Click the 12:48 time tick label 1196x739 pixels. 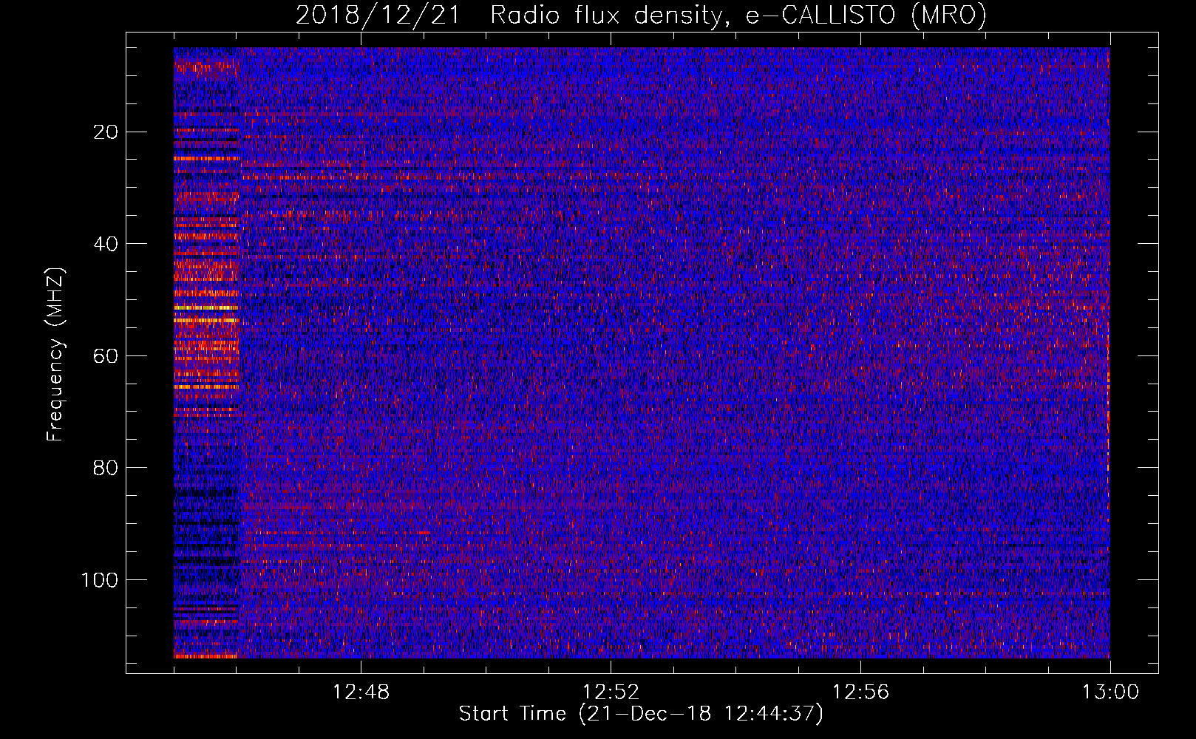click(361, 692)
